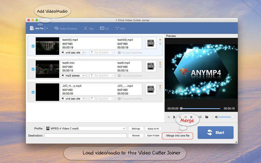Viewport: 261px width, 163px height.
Task: Play the preview video
Action: point(174,117)
